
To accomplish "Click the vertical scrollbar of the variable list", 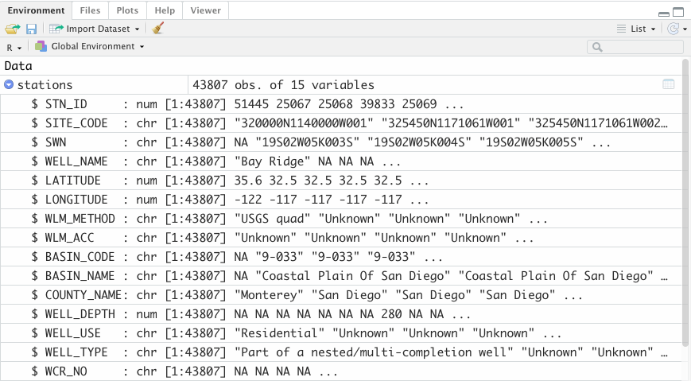I will tap(685, 199).
